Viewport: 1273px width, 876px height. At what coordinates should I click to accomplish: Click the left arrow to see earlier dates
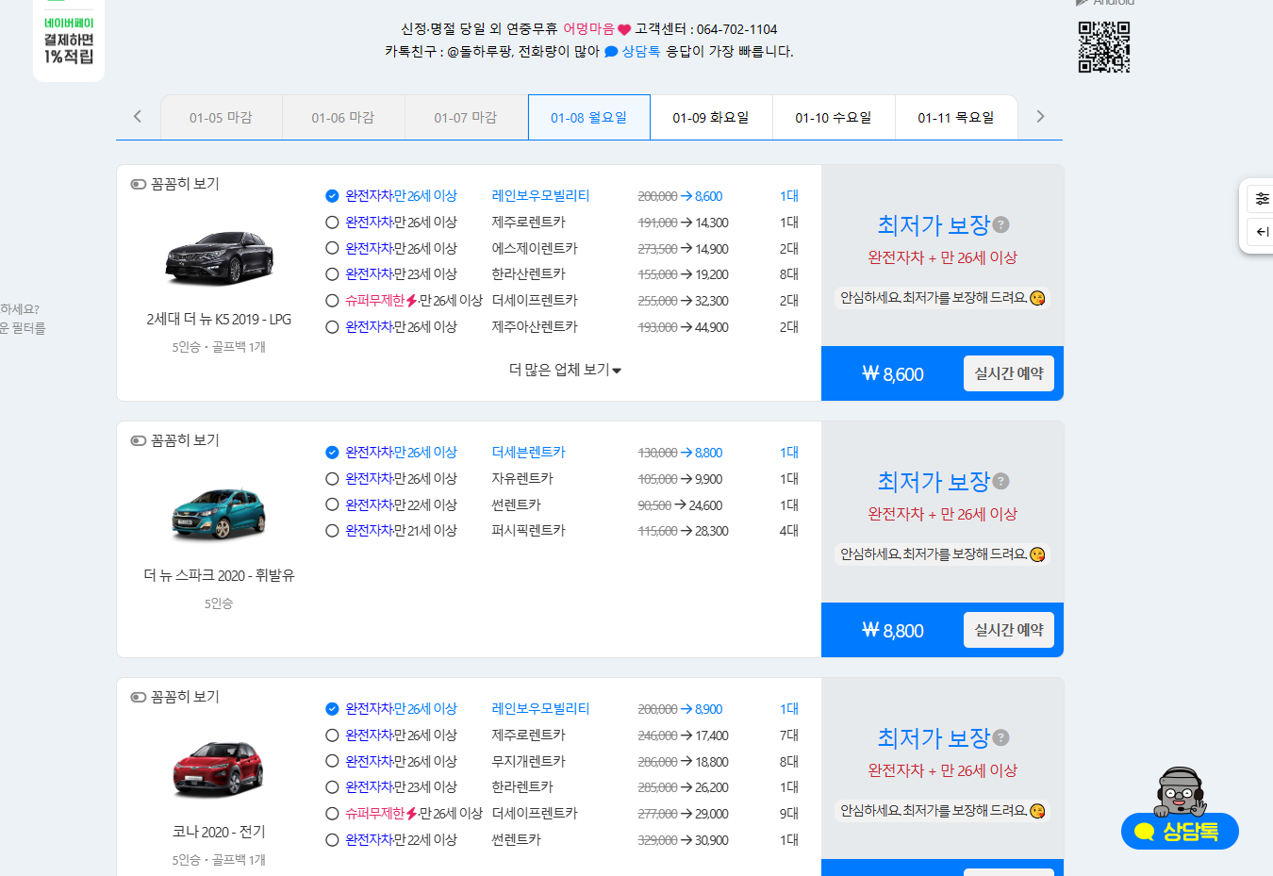(x=138, y=116)
